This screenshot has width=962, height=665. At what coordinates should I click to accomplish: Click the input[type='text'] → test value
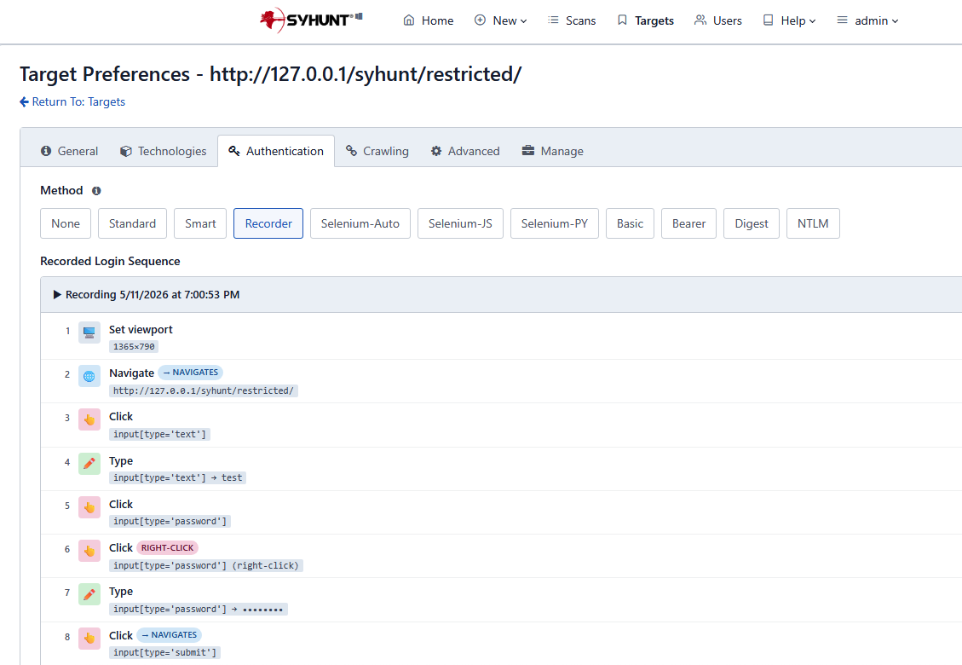point(178,477)
